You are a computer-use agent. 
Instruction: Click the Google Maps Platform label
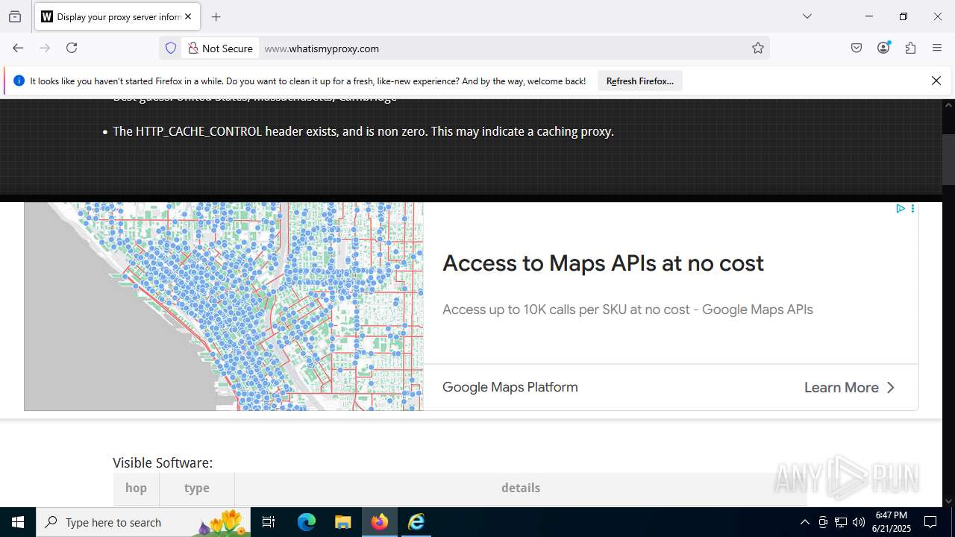coord(510,387)
